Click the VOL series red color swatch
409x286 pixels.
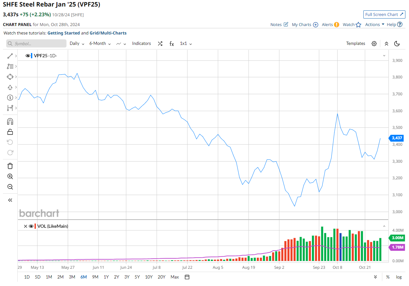click(35, 226)
